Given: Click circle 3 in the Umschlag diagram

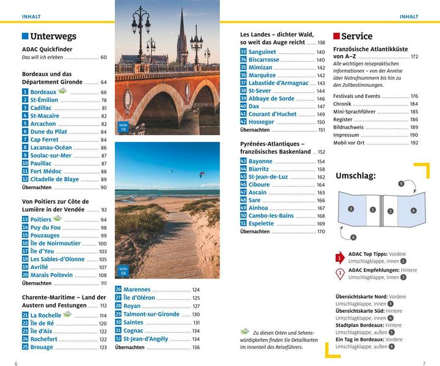Looking at the screenshot, I should pos(351,209).
